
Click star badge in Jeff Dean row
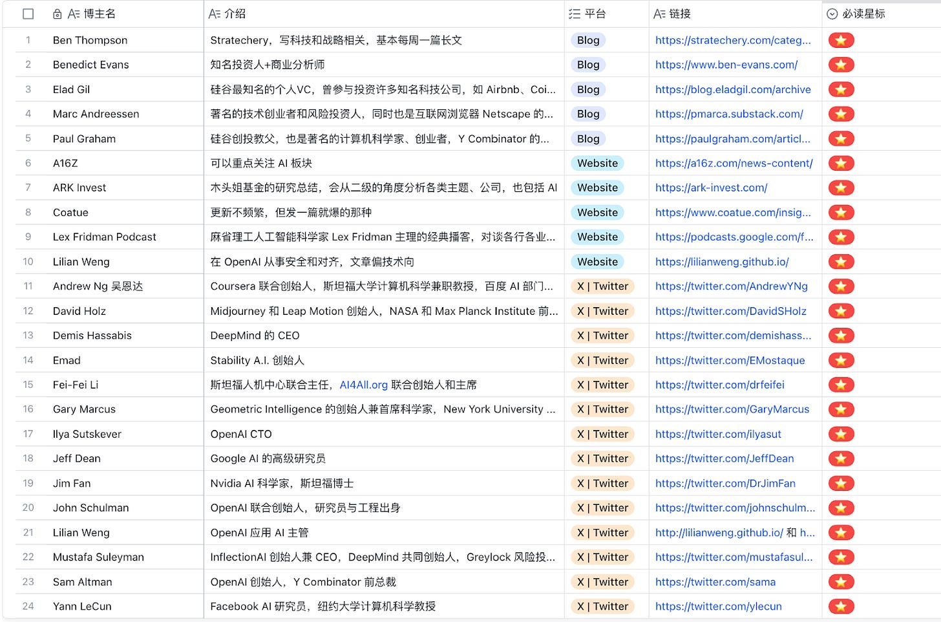[x=841, y=458]
